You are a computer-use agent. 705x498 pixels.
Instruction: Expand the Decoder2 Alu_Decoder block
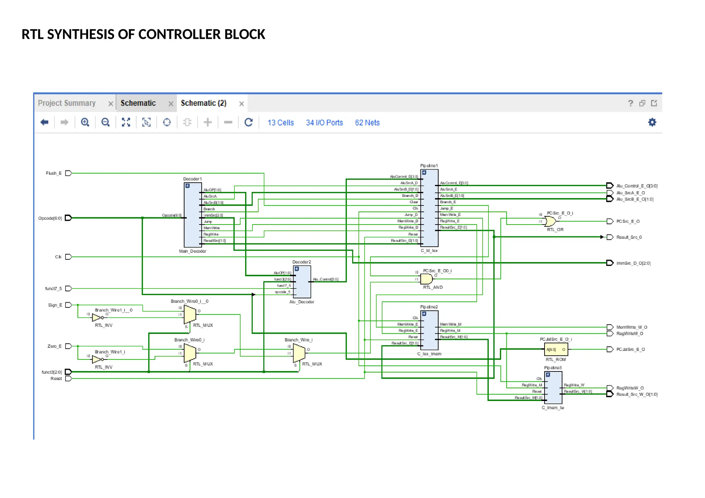(x=297, y=269)
